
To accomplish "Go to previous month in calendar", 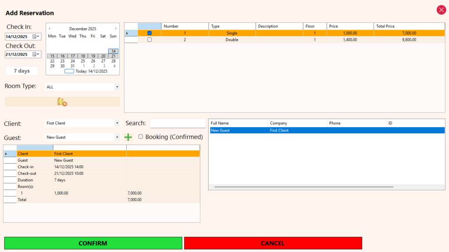I will pyautogui.click(x=50, y=29).
